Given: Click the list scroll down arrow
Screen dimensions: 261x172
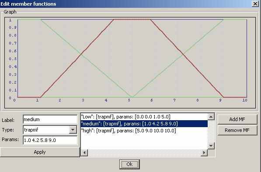Looking at the screenshot, I should pyautogui.click(x=211, y=146).
